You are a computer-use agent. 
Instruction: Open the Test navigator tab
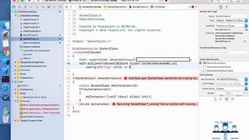pyautogui.click(x=43, y=7)
